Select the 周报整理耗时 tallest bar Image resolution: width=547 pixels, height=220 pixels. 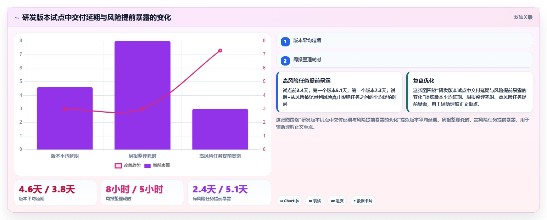pyautogui.click(x=143, y=95)
